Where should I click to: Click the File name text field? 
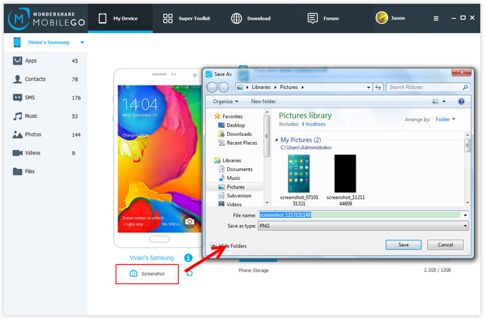click(x=360, y=215)
